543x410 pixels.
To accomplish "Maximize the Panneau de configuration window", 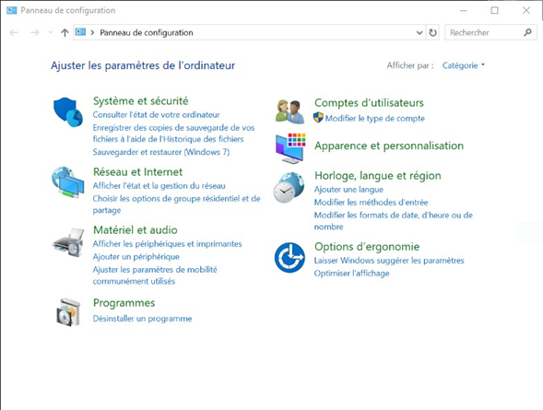I will tap(494, 10).
